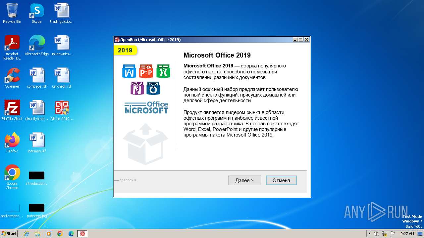Open Internet Explorer from taskbar
Image resolution: width=424 pixels, height=238 pixels.
[x=26, y=234]
